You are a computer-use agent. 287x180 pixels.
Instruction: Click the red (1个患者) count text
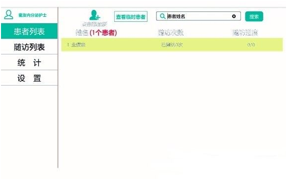(x=103, y=33)
